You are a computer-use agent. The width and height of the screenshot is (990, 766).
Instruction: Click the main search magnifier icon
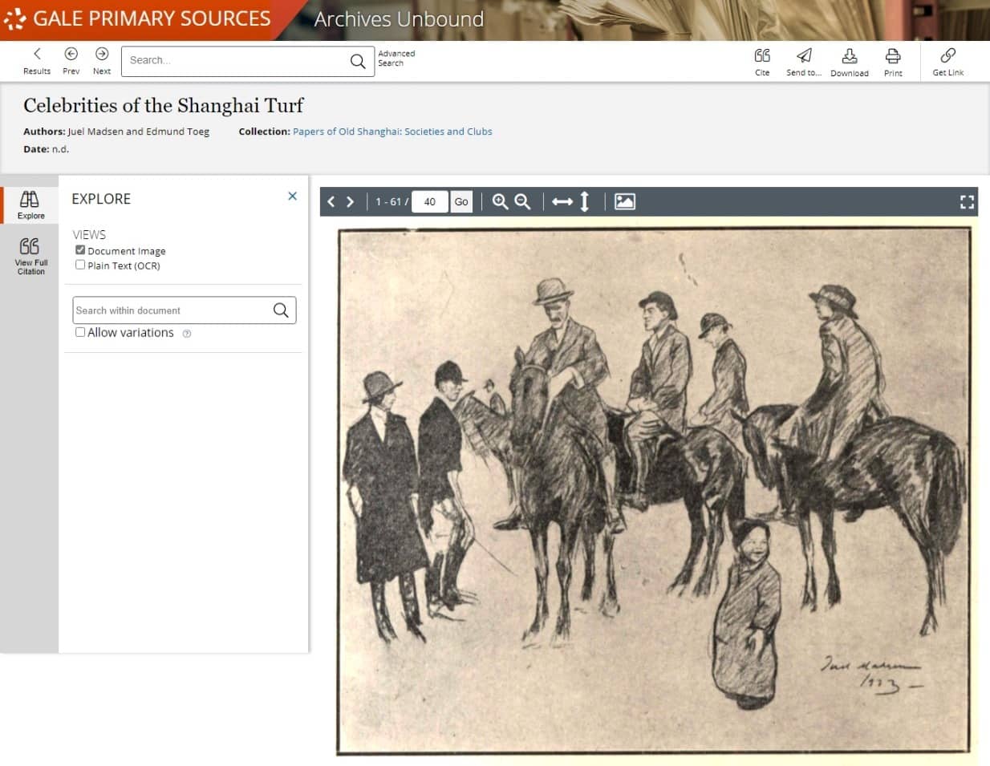358,61
